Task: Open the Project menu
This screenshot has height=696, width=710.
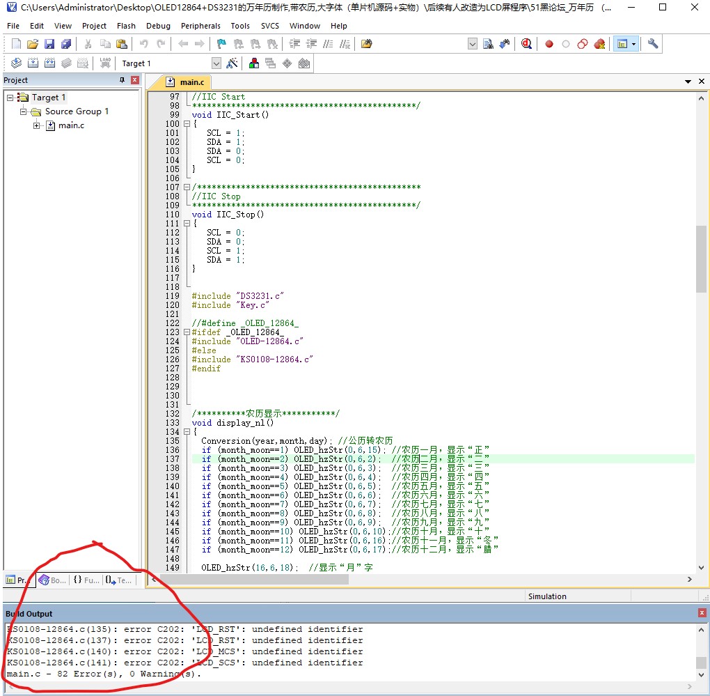Action: click(x=94, y=26)
